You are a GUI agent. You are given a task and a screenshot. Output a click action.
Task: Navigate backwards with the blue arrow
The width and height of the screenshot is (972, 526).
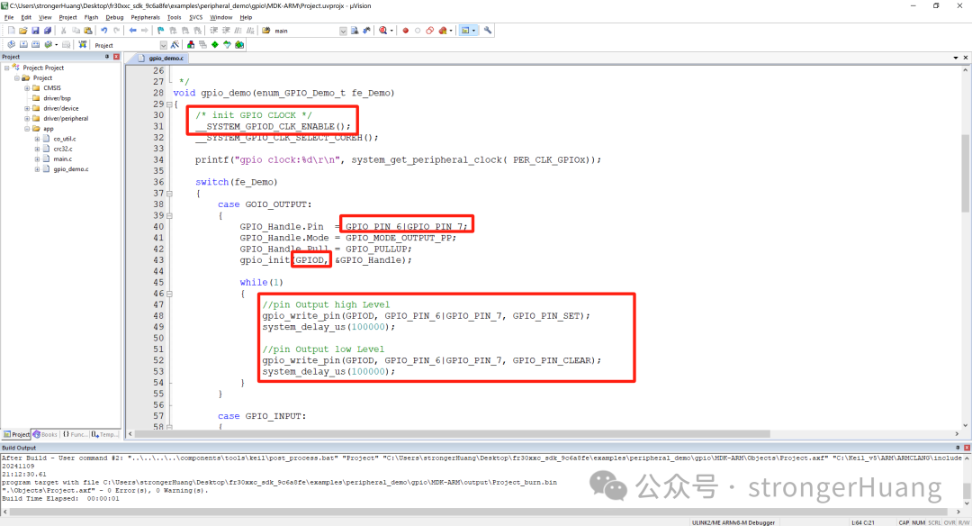[x=132, y=31]
